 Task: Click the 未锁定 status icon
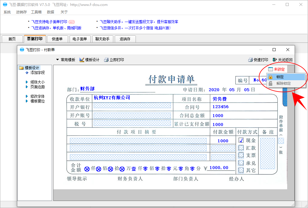coord(271,69)
